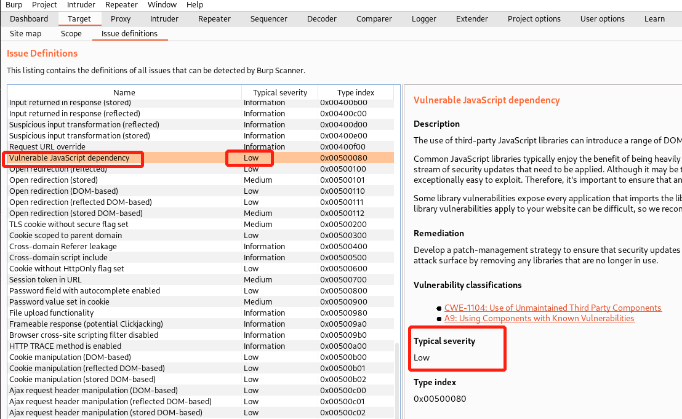The width and height of the screenshot is (682, 419).
Task: Switch to Site map sub-tab
Action: coord(26,33)
